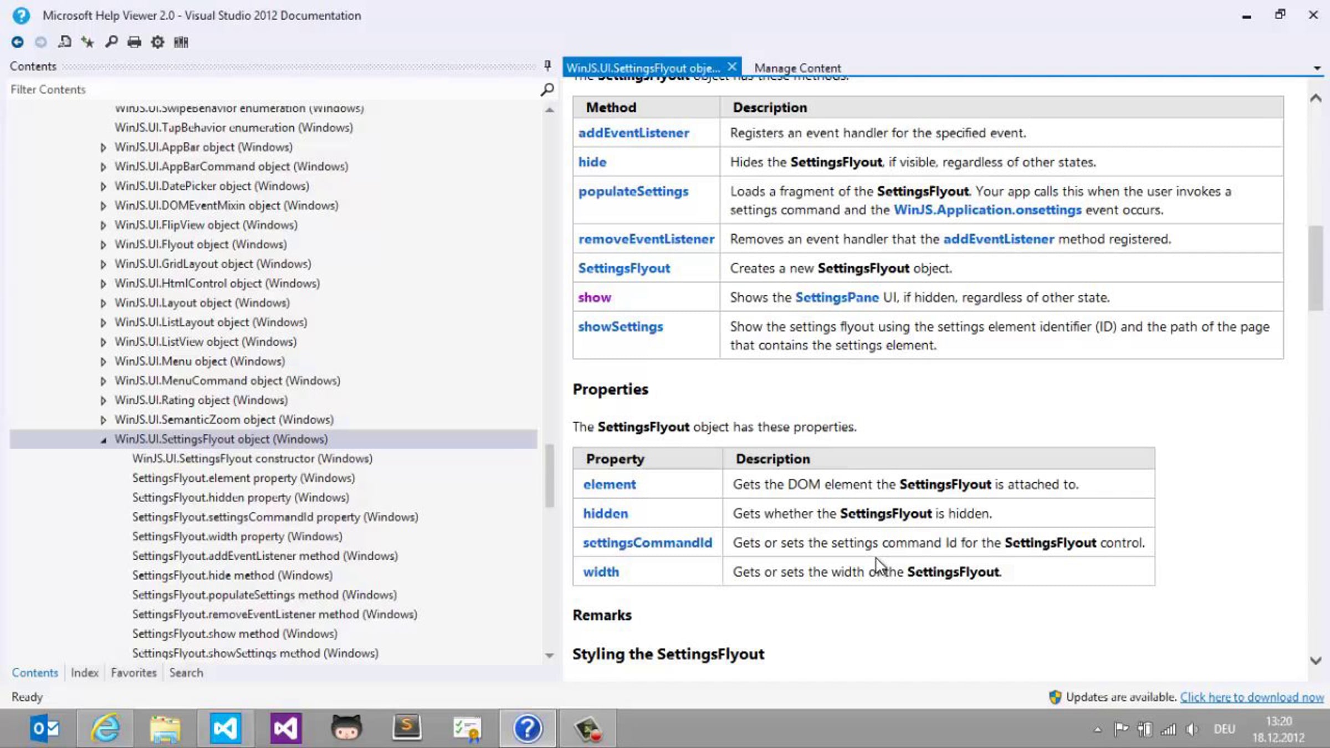Open the Find magnifier toolbar icon
Image resolution: width=1330 pixels, height=748 pixels.
tap(111, 42)
